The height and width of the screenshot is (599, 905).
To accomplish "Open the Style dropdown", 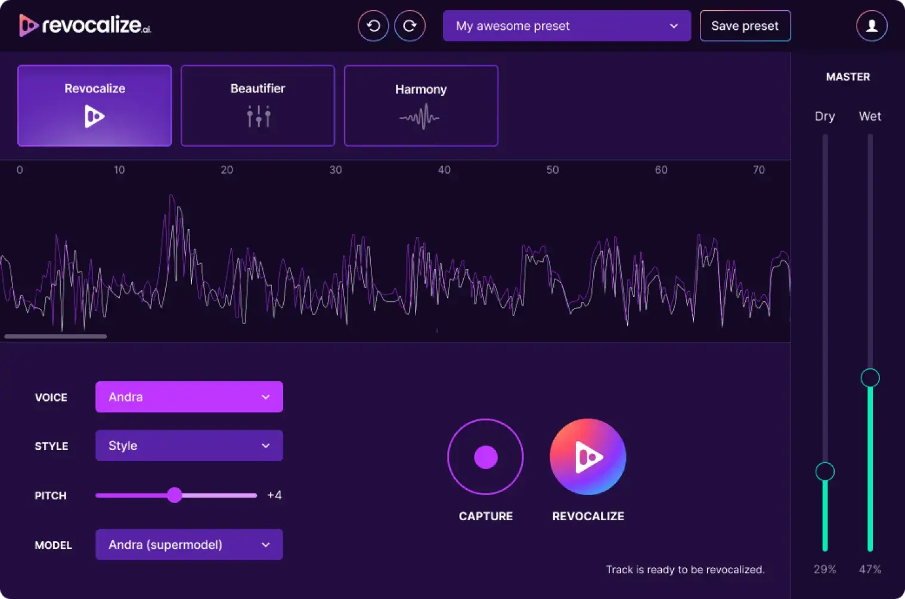I will pyautogui.click(x=189, y=446).
